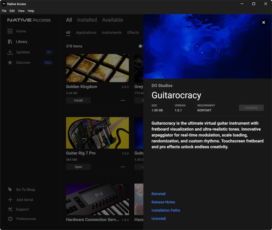Click Add Serial label
The width and height of the screenshot is (272, 230).
point(25,200)
